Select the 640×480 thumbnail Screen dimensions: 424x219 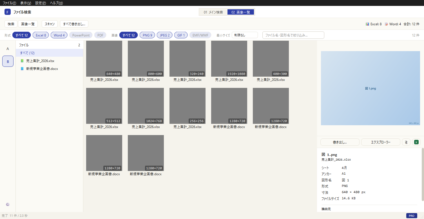(x=104, y=59)
